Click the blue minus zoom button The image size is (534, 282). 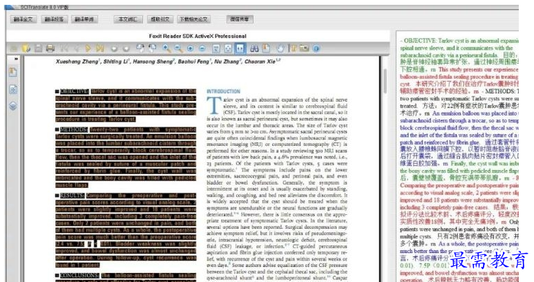[202, 48]
